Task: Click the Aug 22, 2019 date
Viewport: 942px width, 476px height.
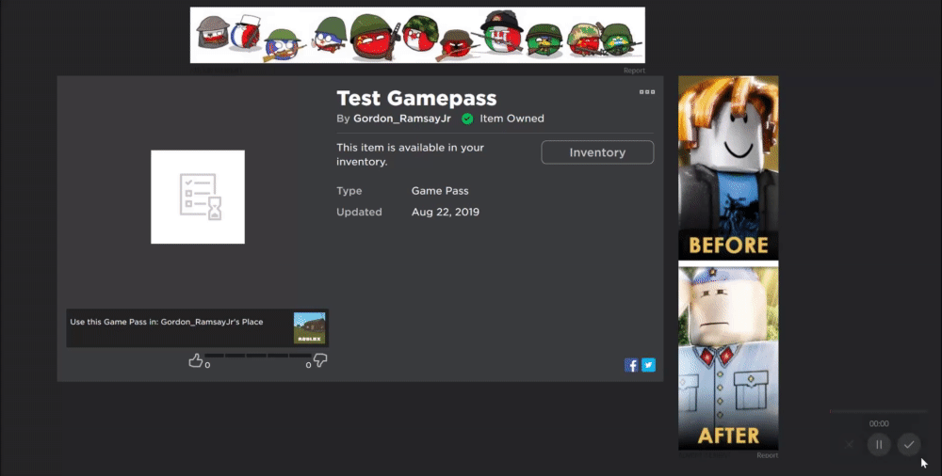Action: click(x=446, y=212)
